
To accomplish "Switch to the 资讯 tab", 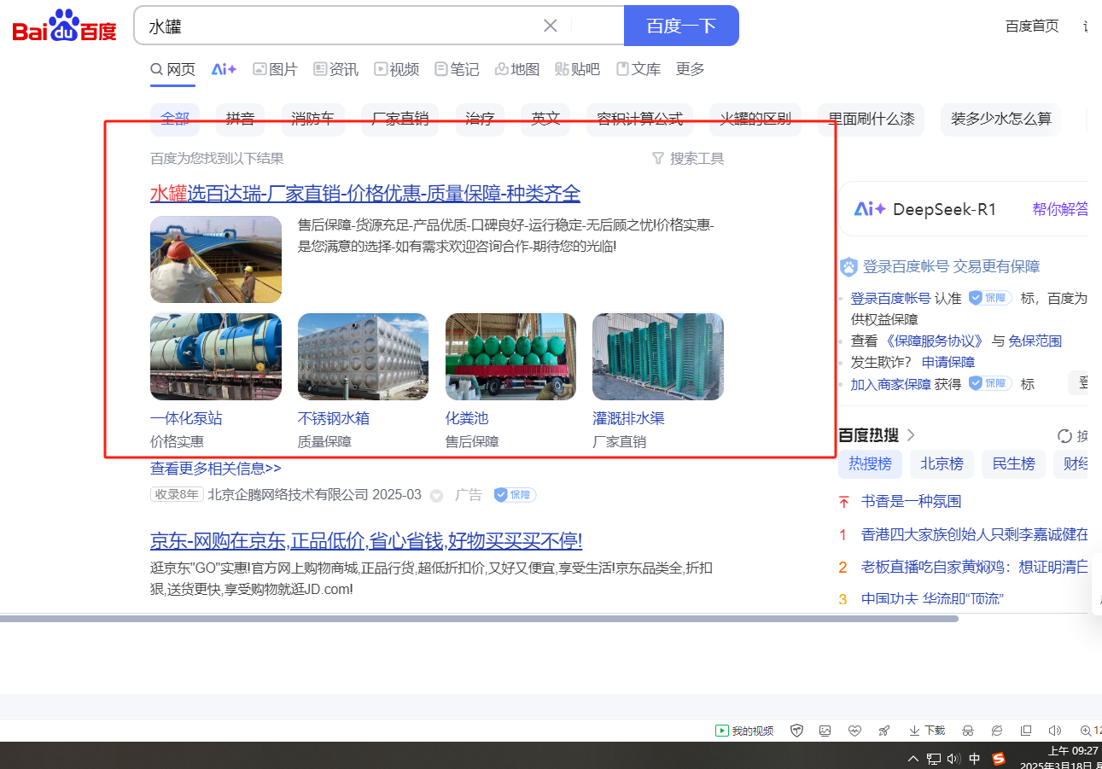I will click(335, 69).
